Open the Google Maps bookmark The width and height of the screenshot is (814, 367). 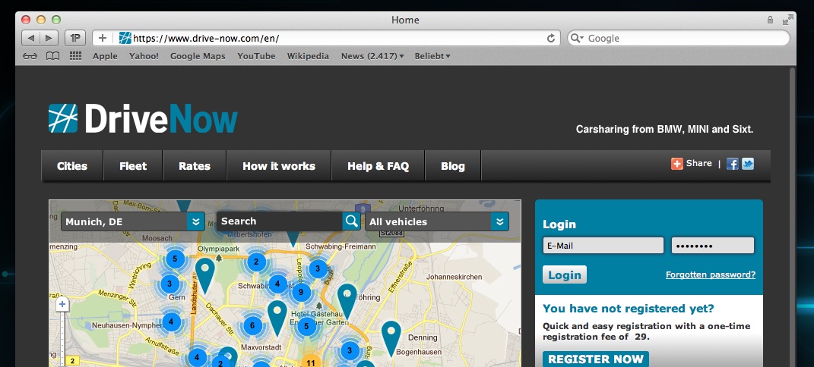point(198,56)
